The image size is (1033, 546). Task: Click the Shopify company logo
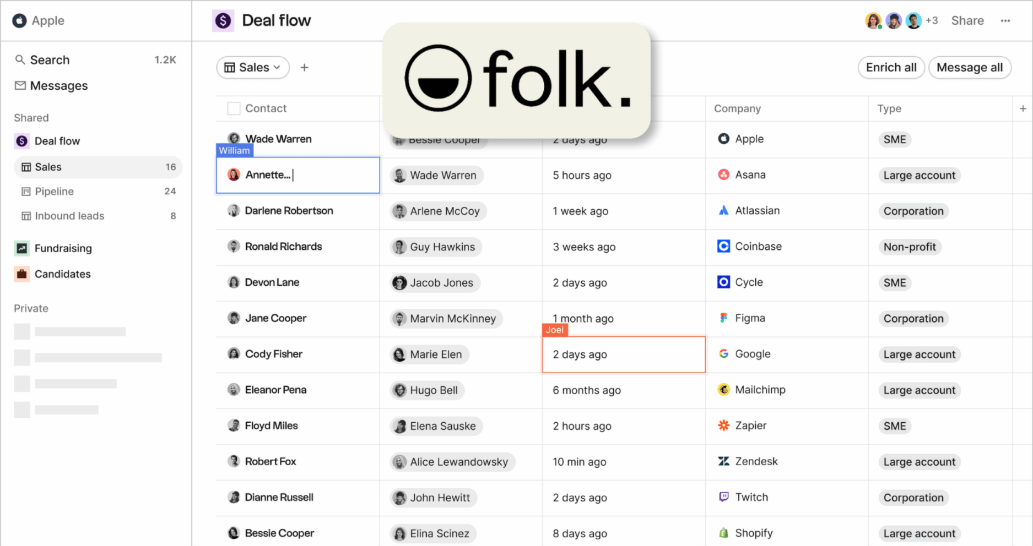723,533
